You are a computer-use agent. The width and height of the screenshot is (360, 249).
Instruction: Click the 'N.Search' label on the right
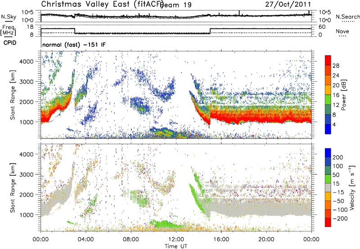point(347,17)
